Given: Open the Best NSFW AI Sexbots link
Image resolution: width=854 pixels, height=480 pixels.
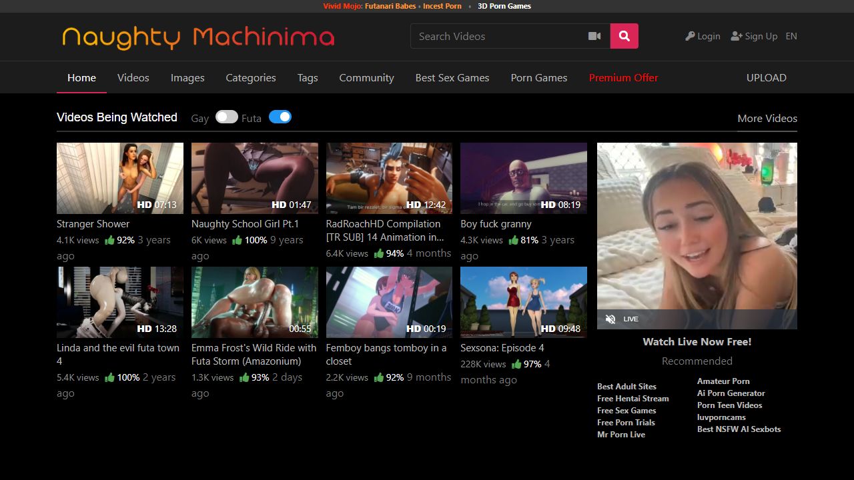Looking at the screenshot, I should pyautogui.click(x=739, y=429).
